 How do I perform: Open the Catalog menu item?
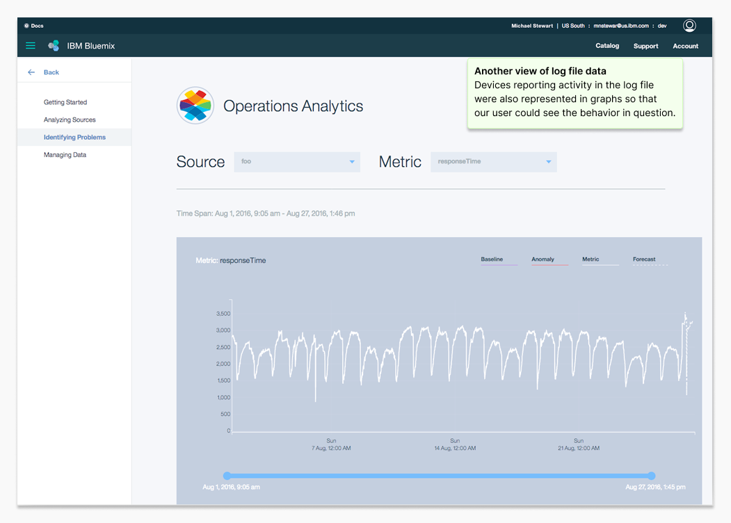[607, 46]
